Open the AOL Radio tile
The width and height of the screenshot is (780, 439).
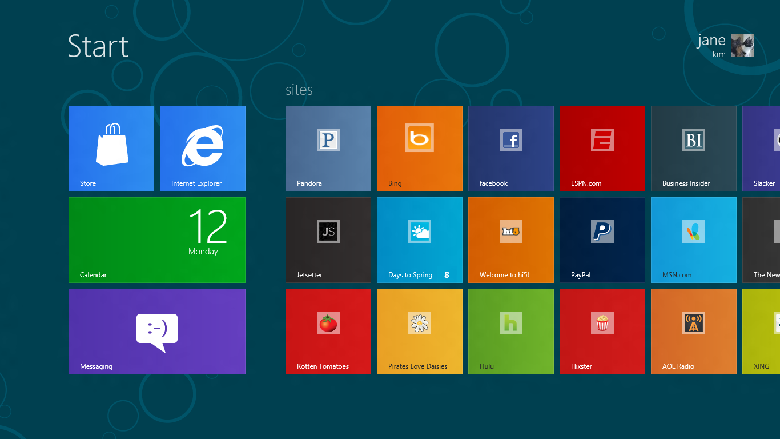[694, 332]
